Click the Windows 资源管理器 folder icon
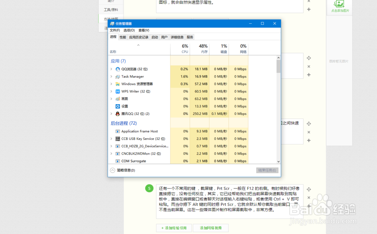 tap(117, 84)
